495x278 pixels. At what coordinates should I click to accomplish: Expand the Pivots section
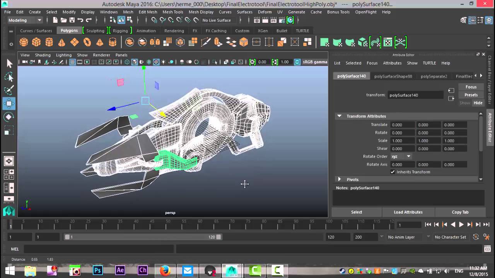pos(340,179)
